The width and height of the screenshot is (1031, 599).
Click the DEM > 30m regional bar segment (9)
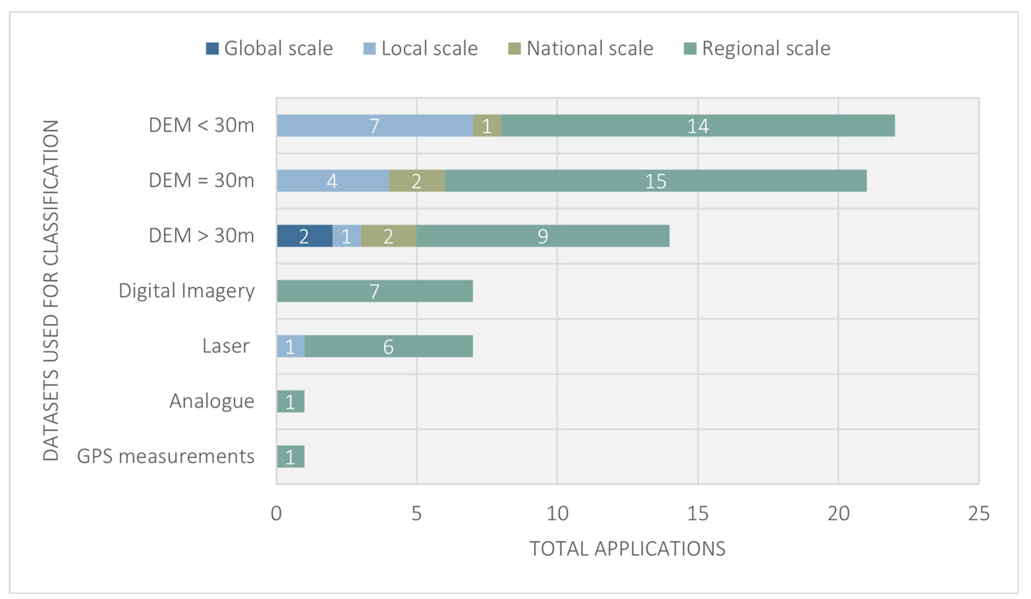pyautogui.click(x=542, y=236)
